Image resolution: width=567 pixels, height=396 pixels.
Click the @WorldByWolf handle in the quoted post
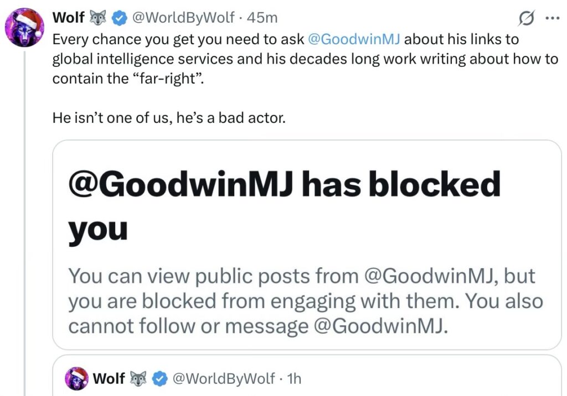pos(224,379)
